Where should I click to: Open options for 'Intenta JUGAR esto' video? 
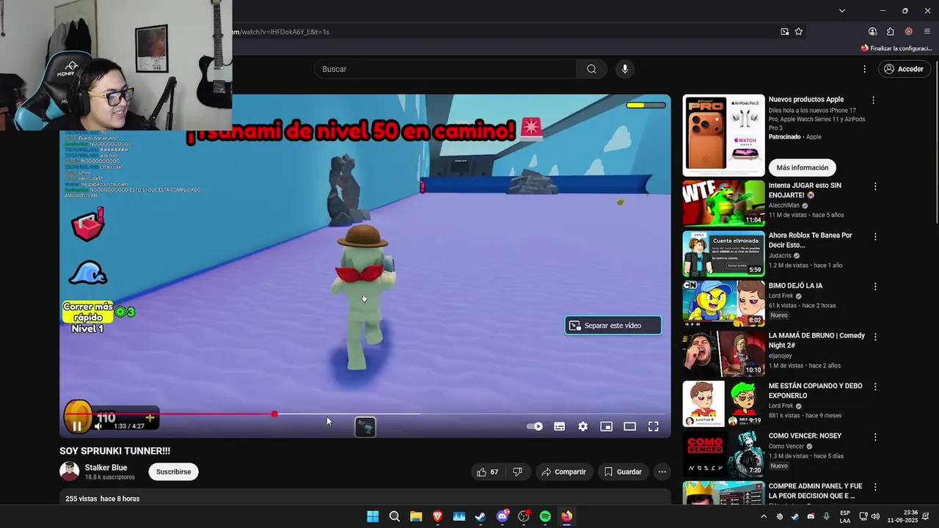[874, 186]
